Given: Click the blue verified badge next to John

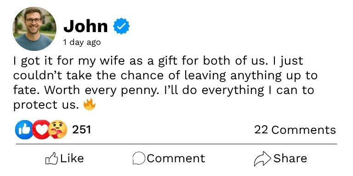Looking at the screenshot, I should 121,26.
